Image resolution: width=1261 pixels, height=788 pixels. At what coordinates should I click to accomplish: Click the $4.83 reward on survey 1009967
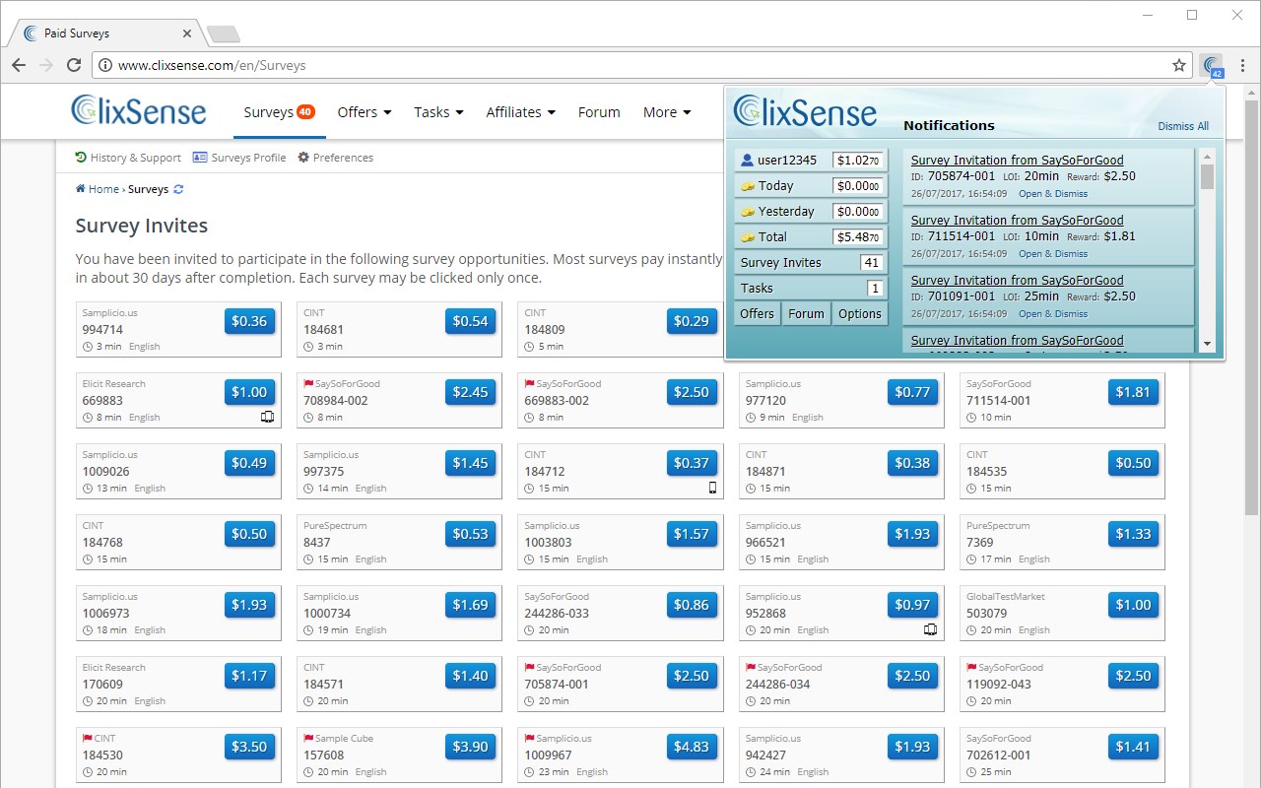click(x=691, y=747)
